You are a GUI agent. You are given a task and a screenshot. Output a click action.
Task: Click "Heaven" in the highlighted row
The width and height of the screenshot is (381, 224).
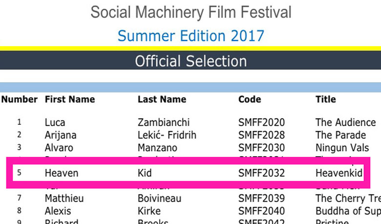[62, 173]
